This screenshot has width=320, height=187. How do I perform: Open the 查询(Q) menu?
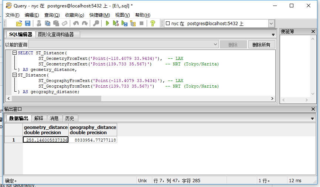click(x=52, y=15)
